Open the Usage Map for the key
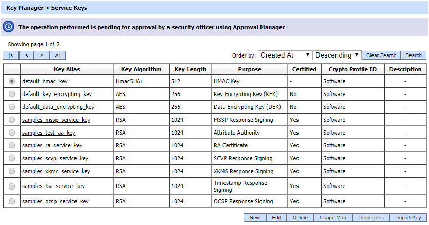This screenshot has width=429, height=225. pos(333,218)
